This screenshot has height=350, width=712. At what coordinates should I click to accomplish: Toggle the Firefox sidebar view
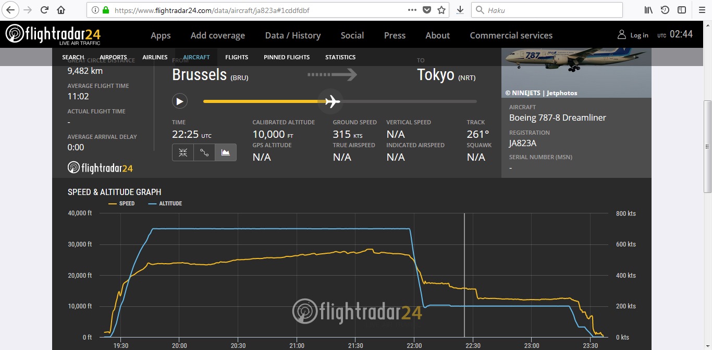point(681,10)
